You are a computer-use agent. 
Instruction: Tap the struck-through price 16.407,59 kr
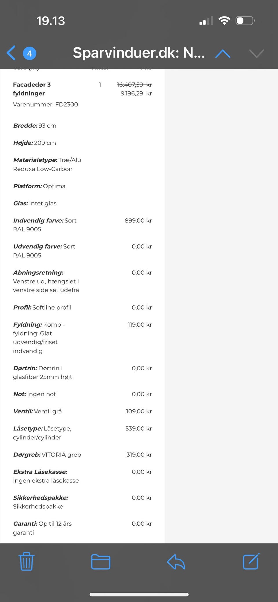tap(134, 84)
